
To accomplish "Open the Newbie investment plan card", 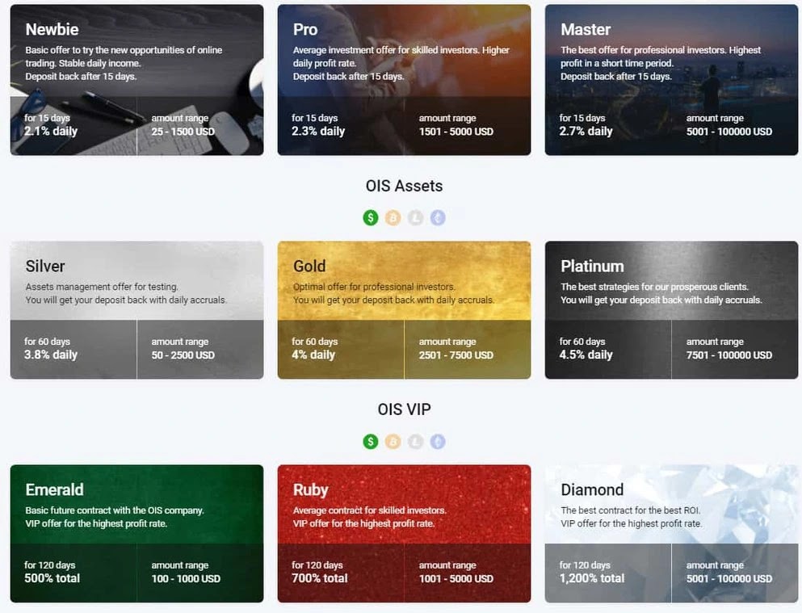I will [x=137, y=80].
